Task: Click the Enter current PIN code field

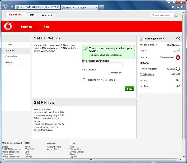Action: (x=102, y=65)
